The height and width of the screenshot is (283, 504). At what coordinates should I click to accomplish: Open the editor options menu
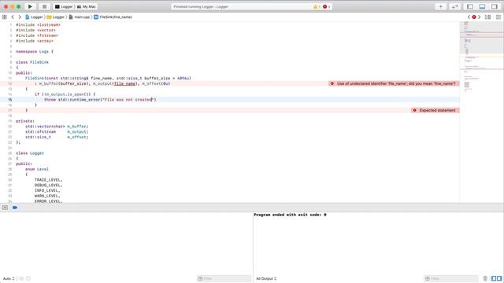coord(487,17)
